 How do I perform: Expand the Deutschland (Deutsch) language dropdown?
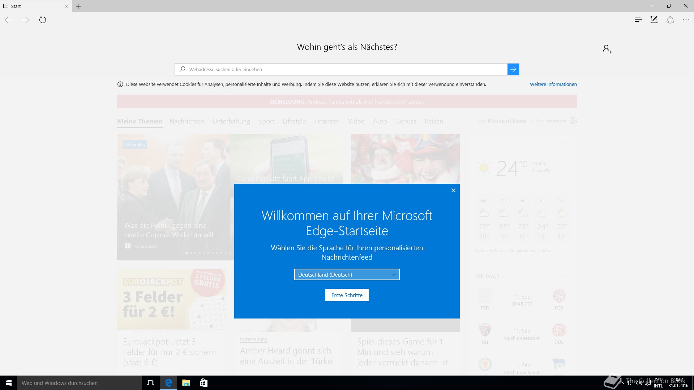click(347, 274)
